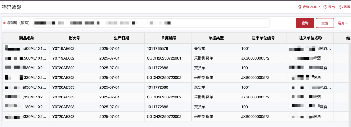This screenshot has height=127, width=351.
Task: Focus the 追溯码(箱码) input field
Action: coord(151,23)
